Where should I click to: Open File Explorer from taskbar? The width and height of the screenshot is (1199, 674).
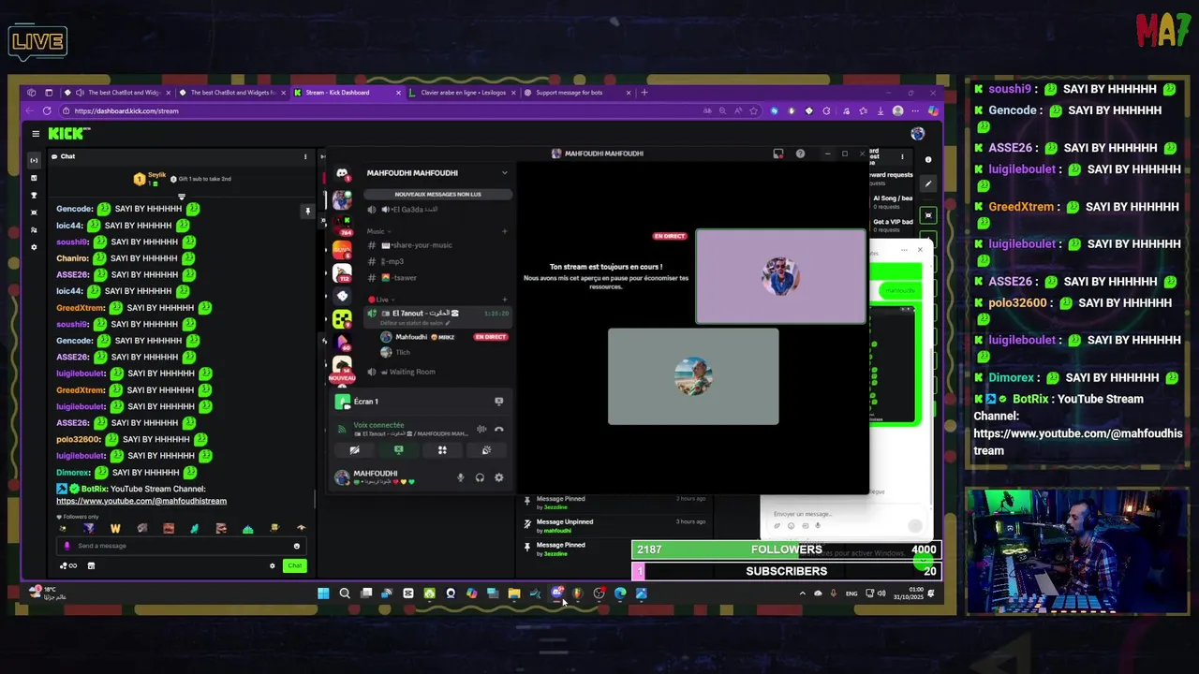point(514,593)
